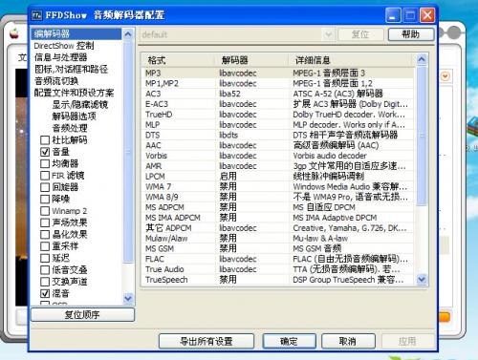Open the LPCM decoder 启用 cell dropdown
478x360 pixels.
point(251,176)
